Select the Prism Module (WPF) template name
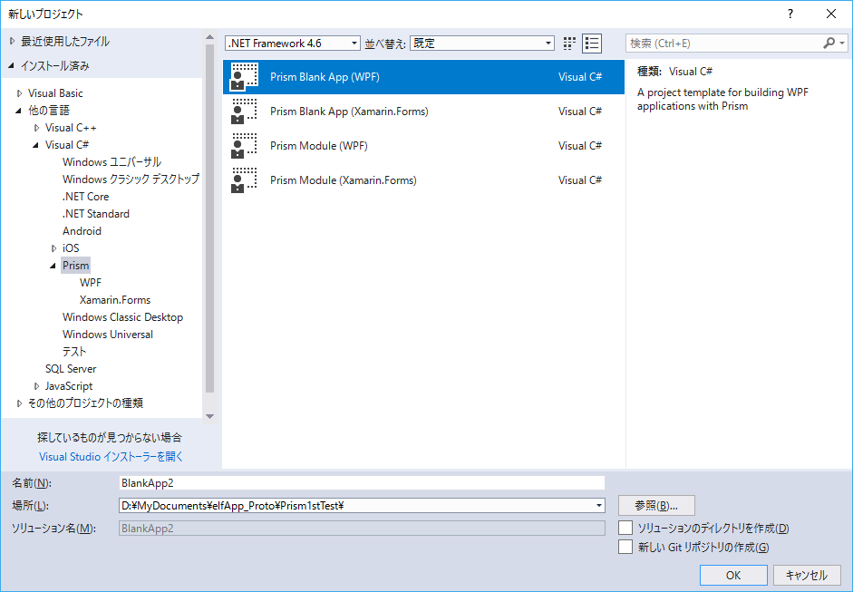Screen dimensions: 853x592 click(319, 146)
